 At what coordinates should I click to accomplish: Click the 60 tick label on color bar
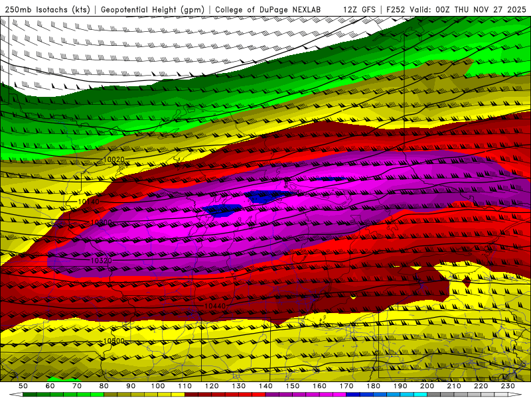pos(50,386)
